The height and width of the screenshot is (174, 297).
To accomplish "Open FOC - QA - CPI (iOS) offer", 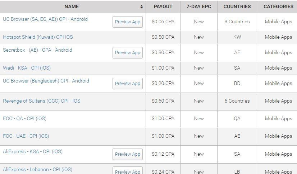I will tap(24, 118).
